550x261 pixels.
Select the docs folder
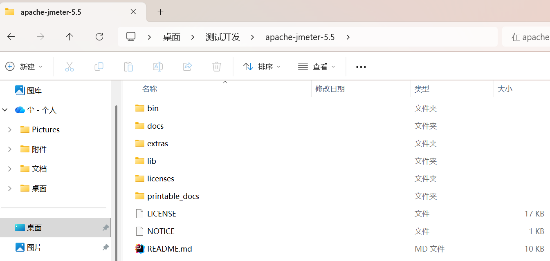(x=155, y=126)
